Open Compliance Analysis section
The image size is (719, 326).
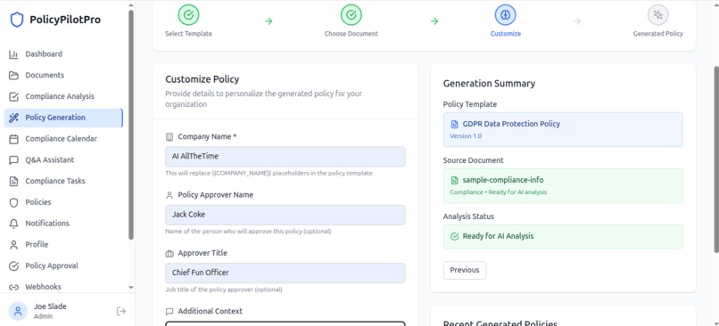pos(63,96)
